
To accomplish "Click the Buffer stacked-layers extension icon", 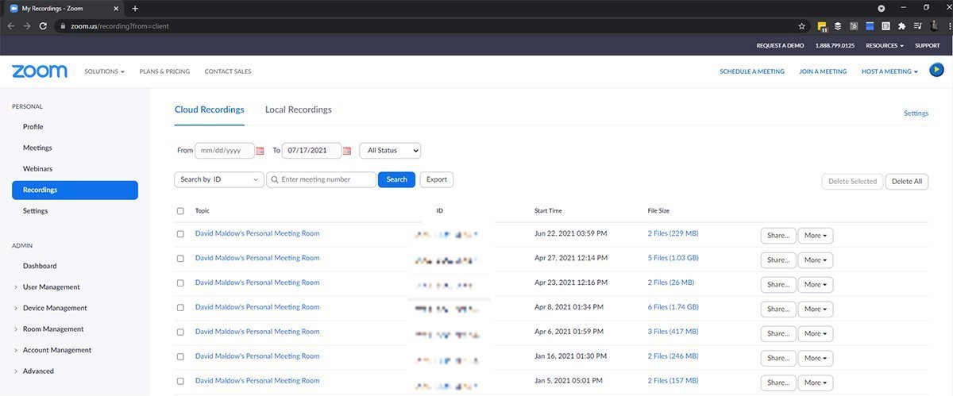I will coord(838,25).
